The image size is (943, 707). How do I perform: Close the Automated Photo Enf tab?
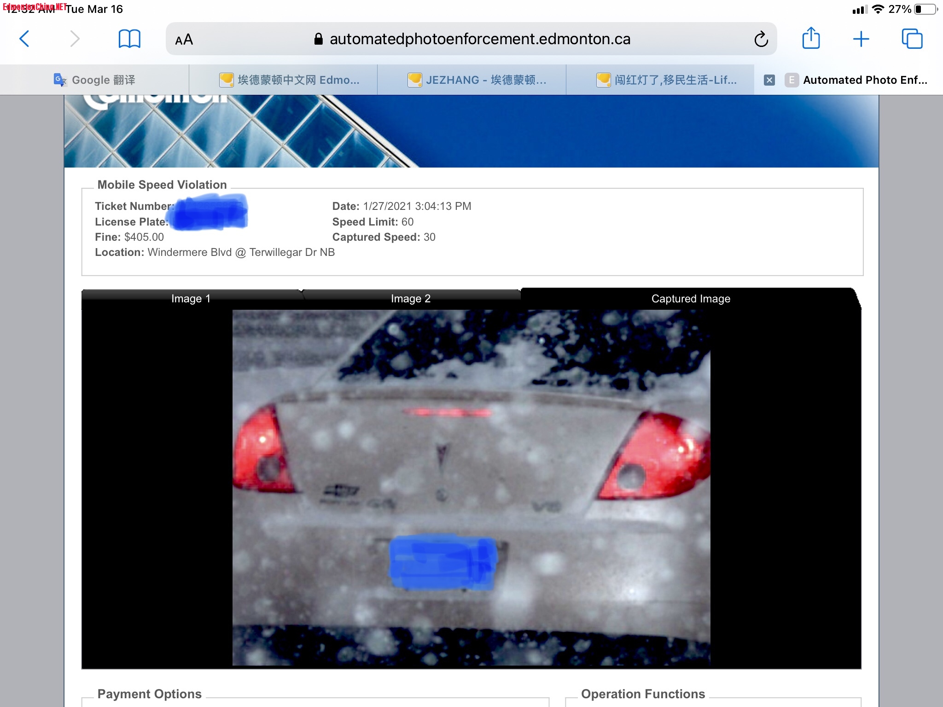pos(769,80)
